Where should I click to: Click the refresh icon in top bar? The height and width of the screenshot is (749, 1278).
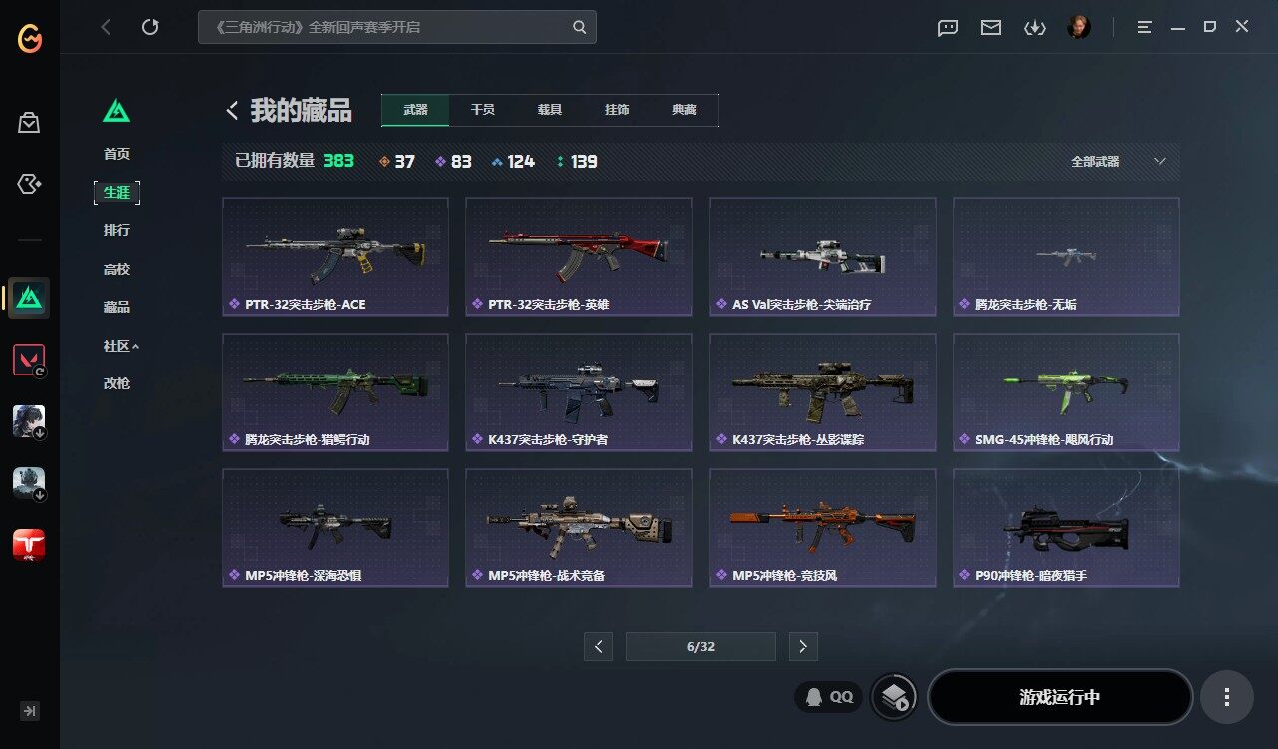coord(150,27)
